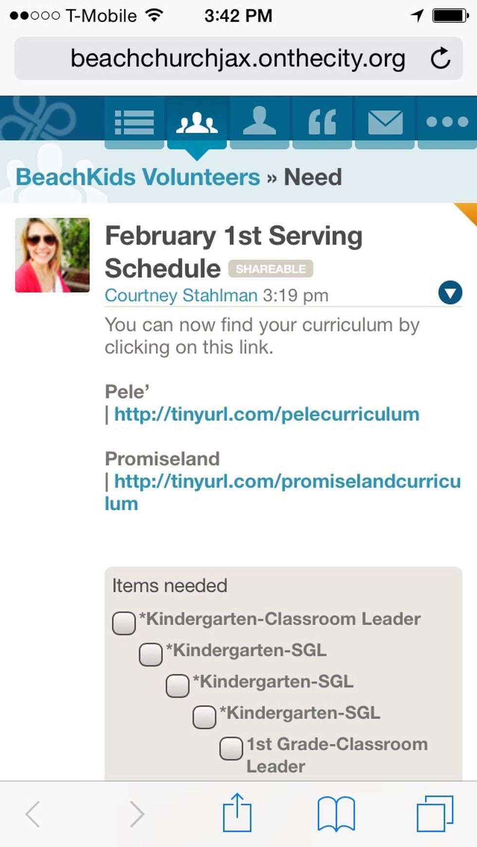Tick the first Kindergarten-SGL checkbox
Viewport: 477px width, 847px height.
pos(151,654)
